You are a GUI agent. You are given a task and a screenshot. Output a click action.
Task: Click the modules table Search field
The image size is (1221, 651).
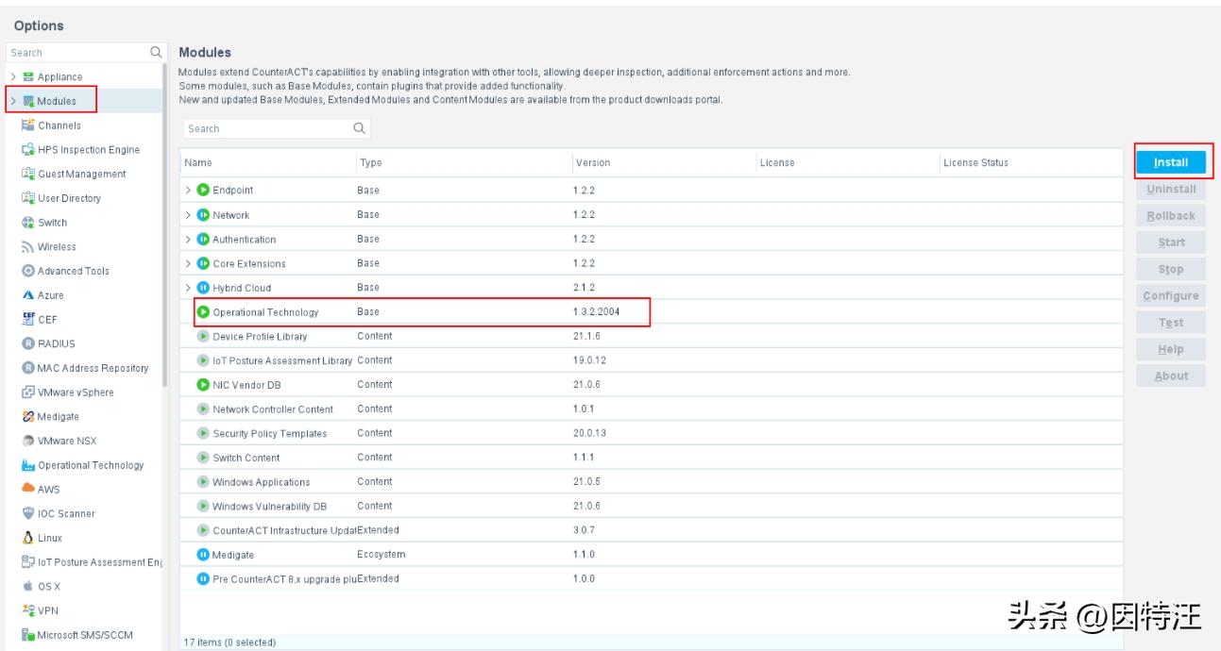[x=264, y=127]
